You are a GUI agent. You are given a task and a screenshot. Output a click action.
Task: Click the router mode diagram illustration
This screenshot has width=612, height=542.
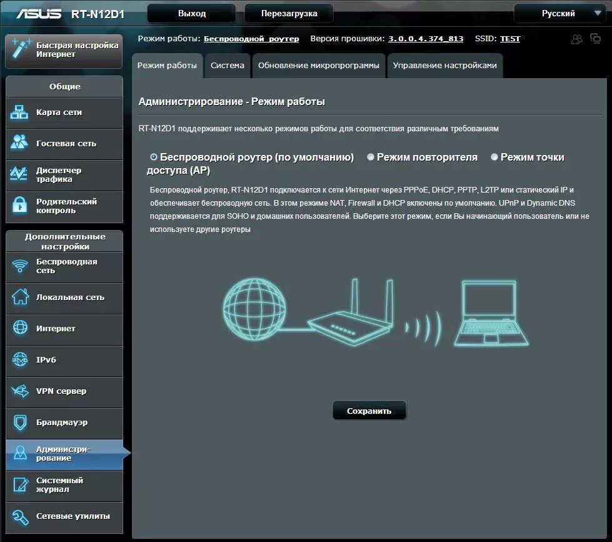click(x=376, y=313)
